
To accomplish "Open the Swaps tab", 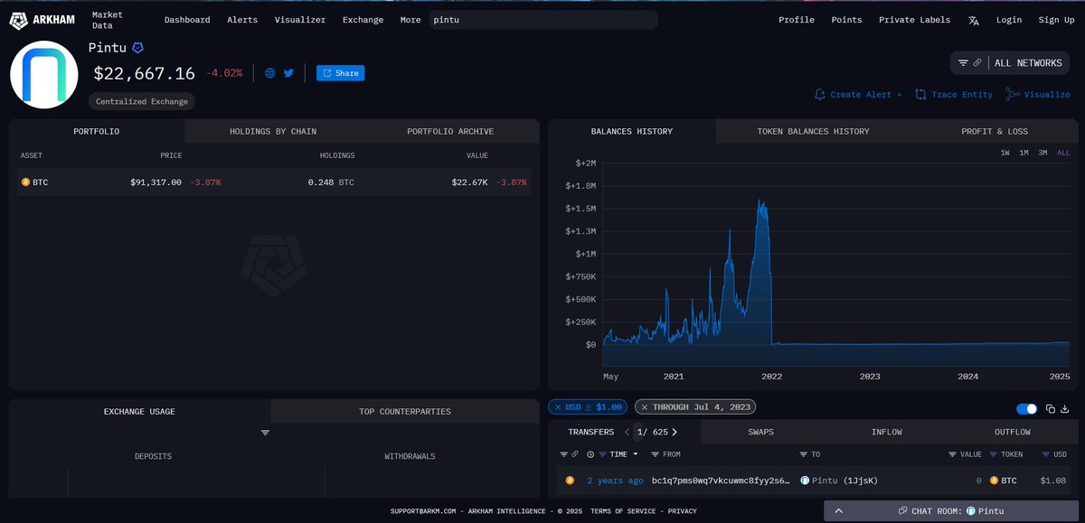I will [x=760, y=432].
